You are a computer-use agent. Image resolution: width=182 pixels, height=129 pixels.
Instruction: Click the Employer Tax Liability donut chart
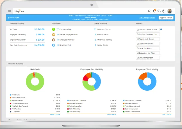(x=147, y=81)
